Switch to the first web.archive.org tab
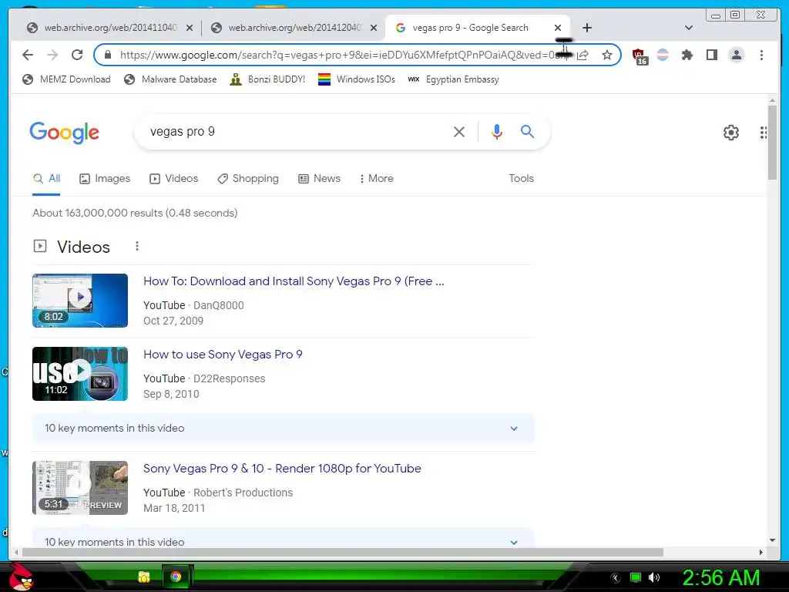 (x=108, y=28)
